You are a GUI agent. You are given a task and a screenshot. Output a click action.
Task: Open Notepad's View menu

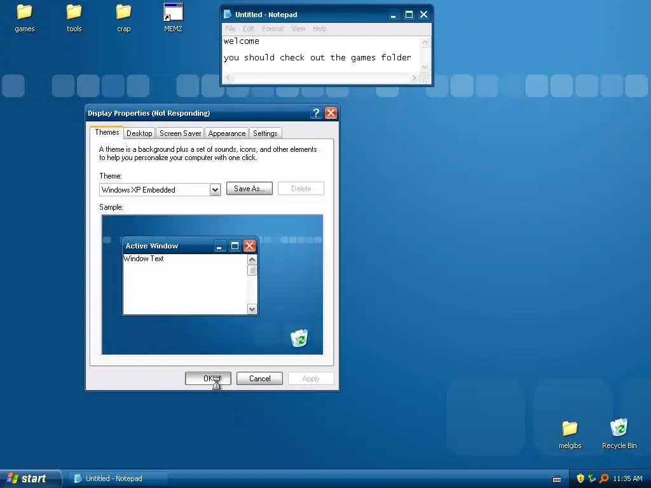pyautogui.click(x=298, y=29)
